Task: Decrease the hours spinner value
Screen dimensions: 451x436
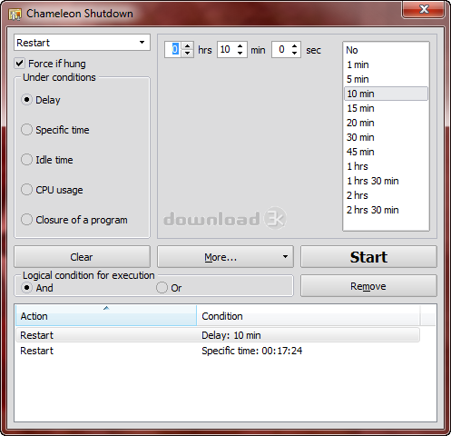Action: (x=188, y=53)
